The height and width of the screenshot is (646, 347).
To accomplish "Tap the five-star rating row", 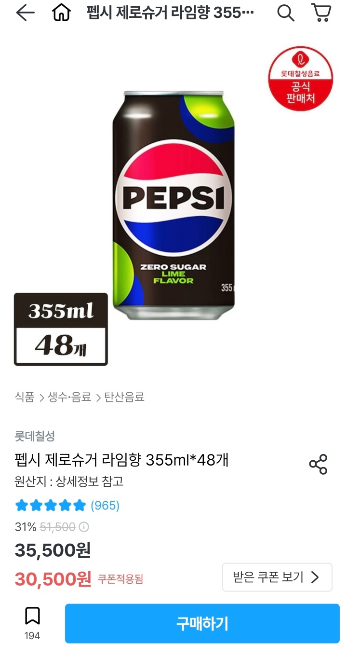I will 51,506.
